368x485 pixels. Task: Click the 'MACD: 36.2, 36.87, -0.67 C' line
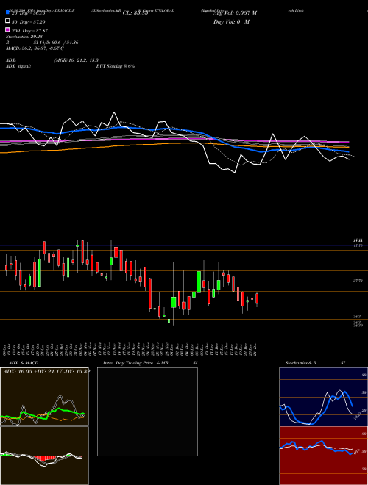(x=35, y=48)
